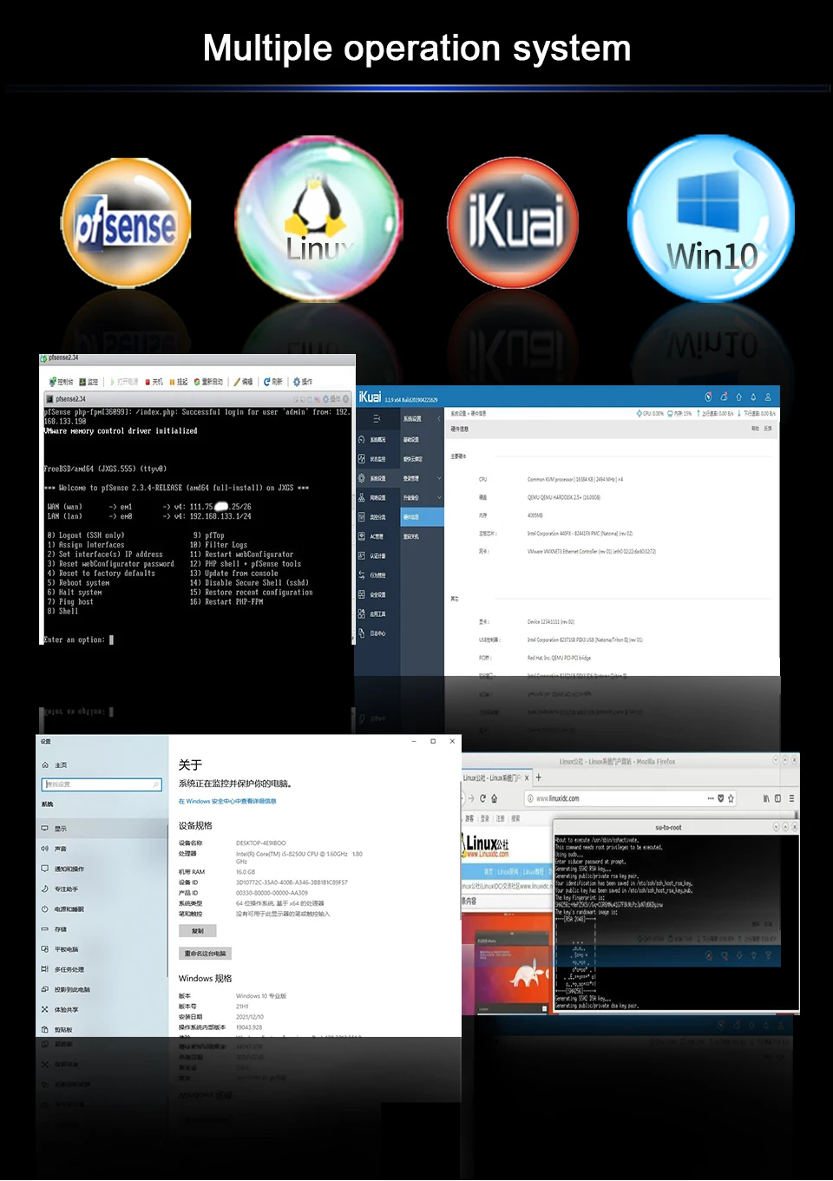Click the Win10 logo bubble
The height and width of the screenshot is (1181, 833).
(x=711, y=218)
